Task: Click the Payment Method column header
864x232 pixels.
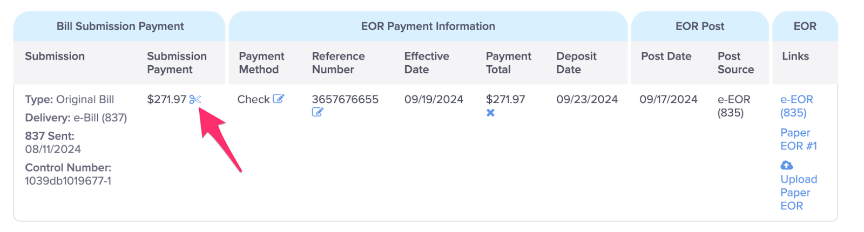Action: click(261, 63)
